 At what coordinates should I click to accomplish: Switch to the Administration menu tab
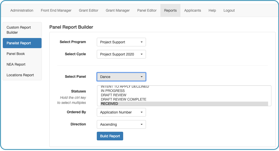point(22,10)
